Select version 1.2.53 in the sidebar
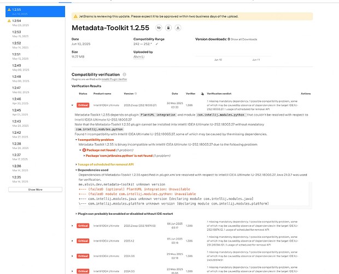This screenshot has width=339, height=274. [x=35, y=34]
